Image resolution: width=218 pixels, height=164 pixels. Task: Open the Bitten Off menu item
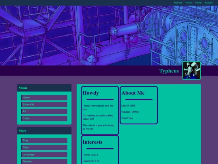(x=44, y=104)
